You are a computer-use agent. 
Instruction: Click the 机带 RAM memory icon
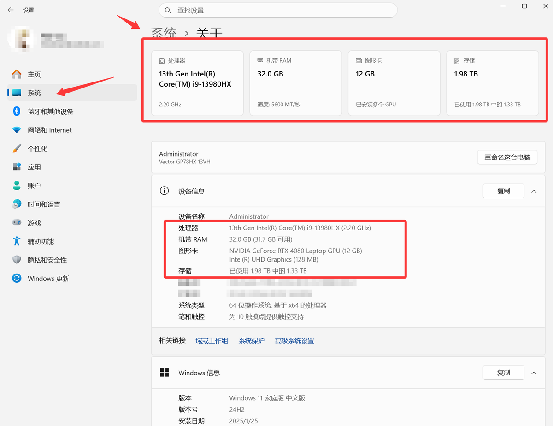(260, 61)
